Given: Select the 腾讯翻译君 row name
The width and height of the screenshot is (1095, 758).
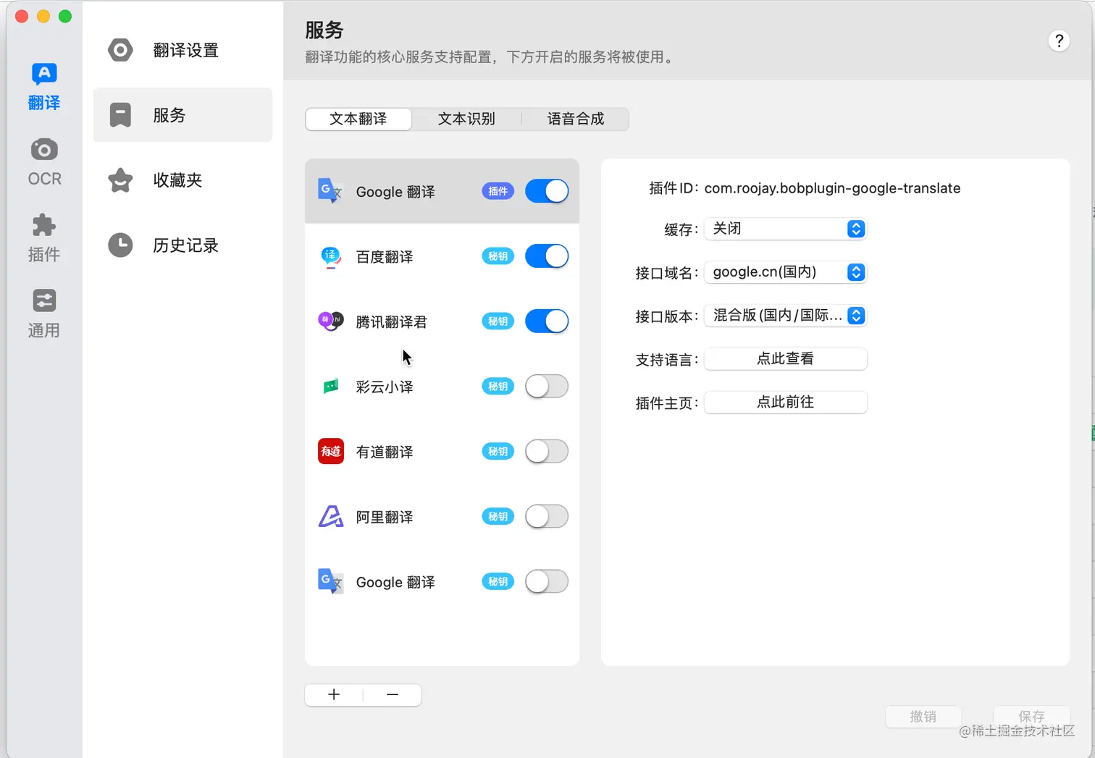Looking at the screenshot, I should click(391, 322).
